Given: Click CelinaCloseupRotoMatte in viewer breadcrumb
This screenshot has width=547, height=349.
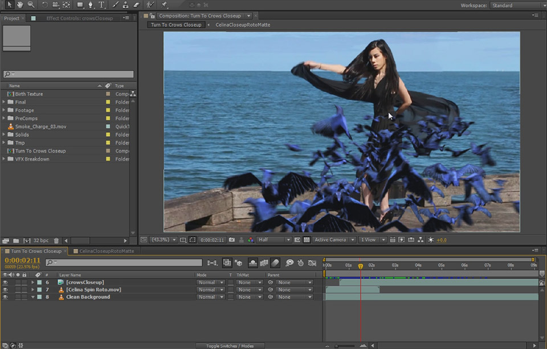Looking at the screenshot, I should pos(243,25).
